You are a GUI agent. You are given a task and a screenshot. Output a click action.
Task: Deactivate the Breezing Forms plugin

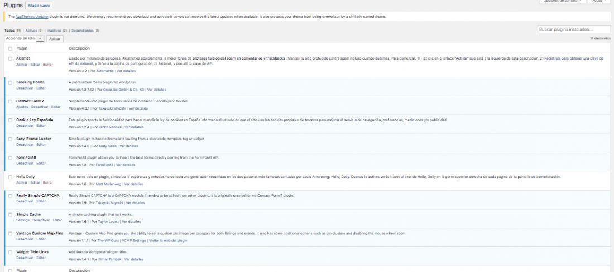(x=25, y=88)
